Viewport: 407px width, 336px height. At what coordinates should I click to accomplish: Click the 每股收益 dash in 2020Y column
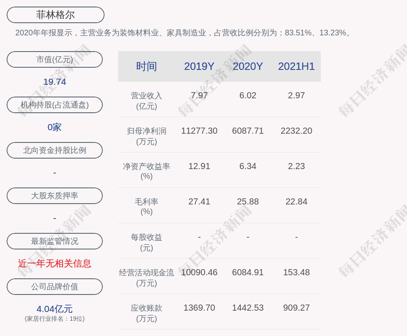pyautogui.click(x=248, y=237)
